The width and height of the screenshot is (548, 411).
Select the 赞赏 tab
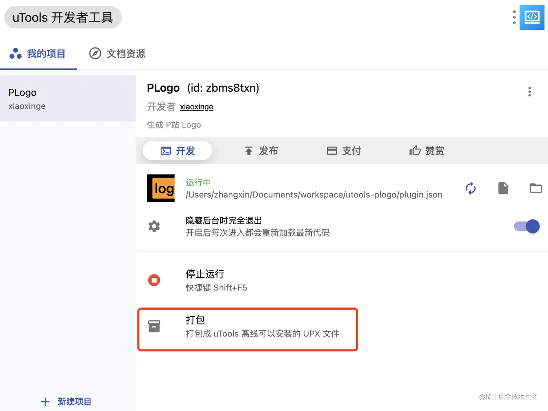[x=427, y=151]
